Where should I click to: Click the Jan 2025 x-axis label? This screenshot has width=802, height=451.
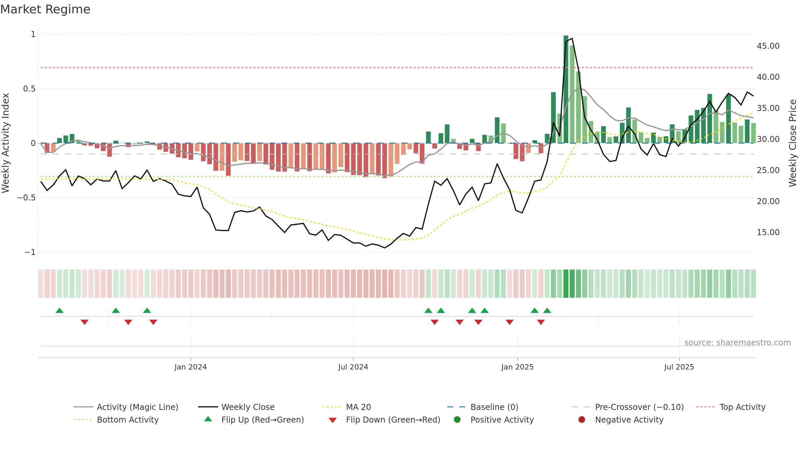point(518,367)
